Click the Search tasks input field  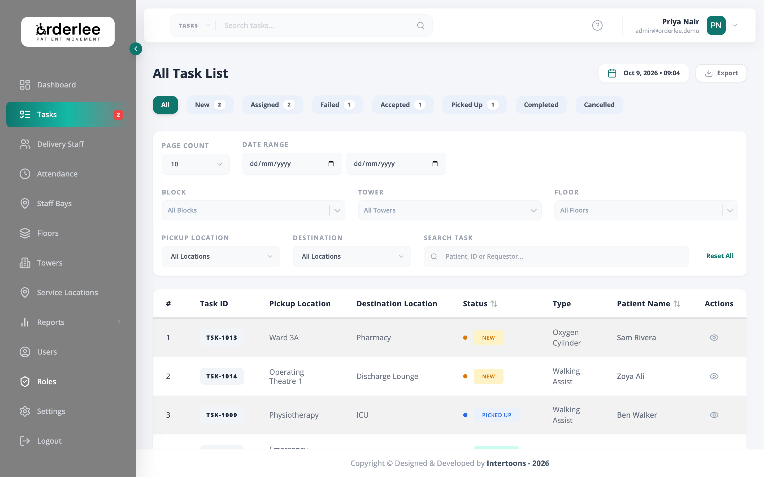pyautogui.click(x=317, y=25)
